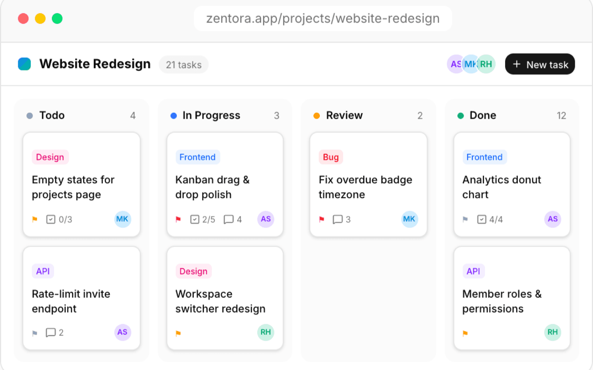Click the In Progress column count 3
Viewport: 593px width, 370px height.
coord(276,116)
